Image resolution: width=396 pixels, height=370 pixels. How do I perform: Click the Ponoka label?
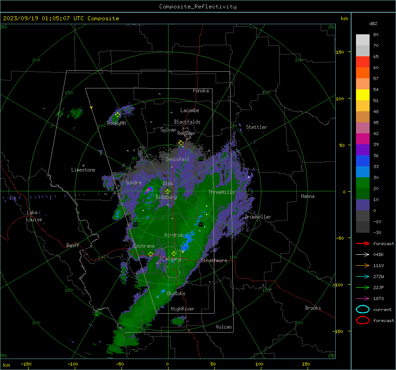click(x=201, y=91)
